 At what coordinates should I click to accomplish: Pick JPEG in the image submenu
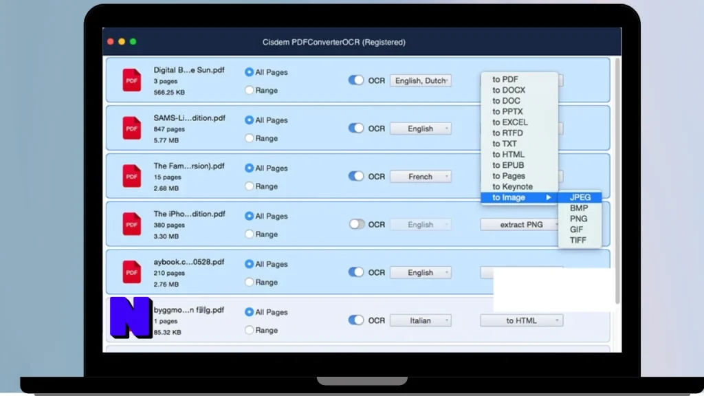click(x=580, y=197)
